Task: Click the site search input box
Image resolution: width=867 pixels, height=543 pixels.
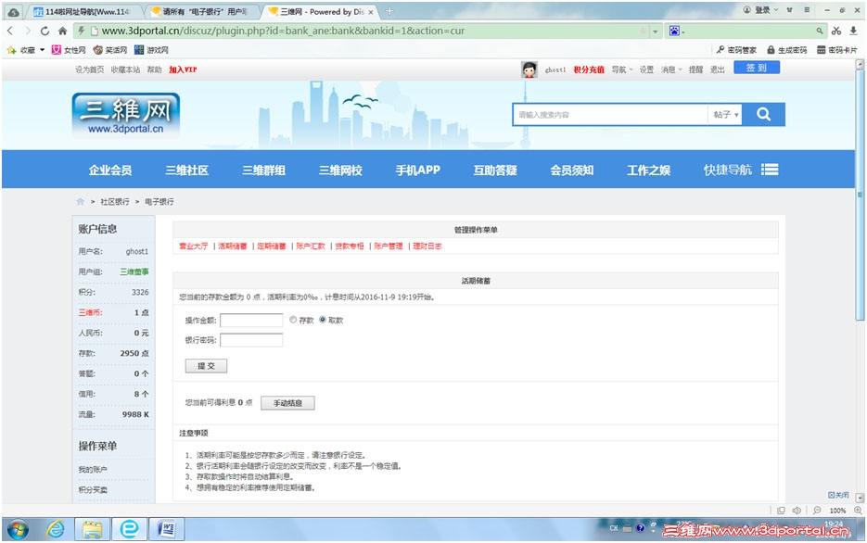Action: point(610,114)
